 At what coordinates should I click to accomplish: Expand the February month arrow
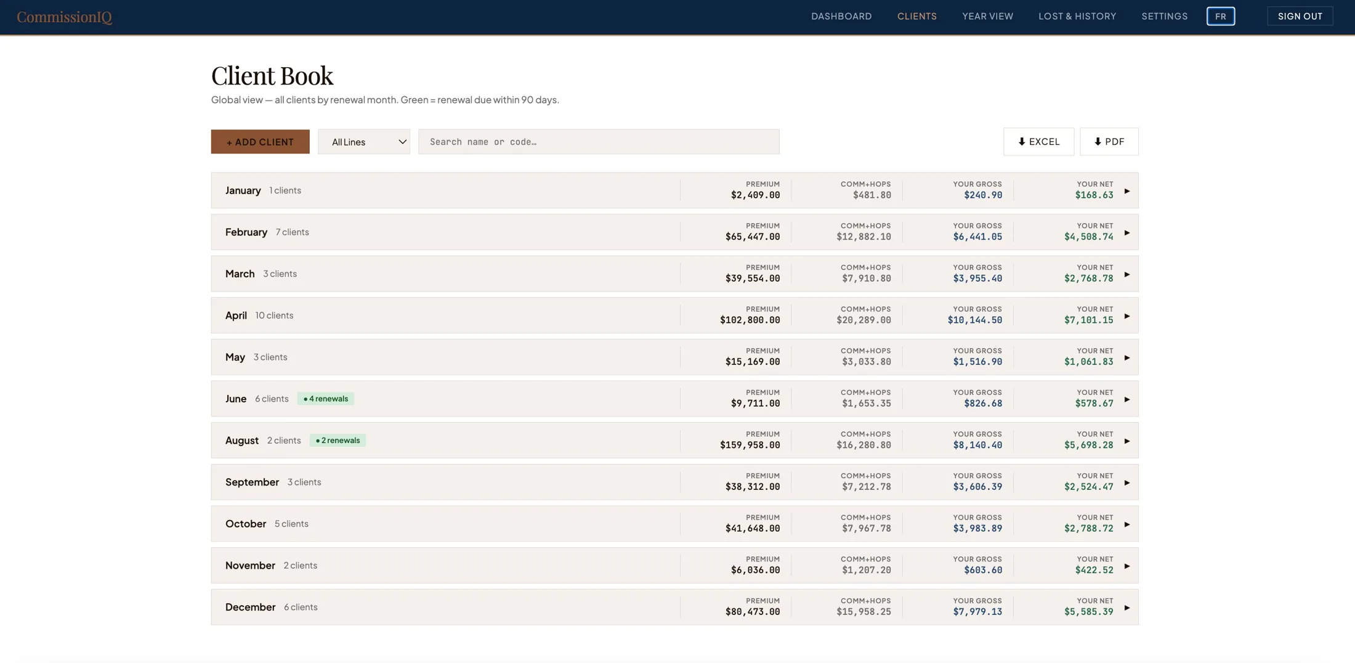click(x=1126, y=233)
